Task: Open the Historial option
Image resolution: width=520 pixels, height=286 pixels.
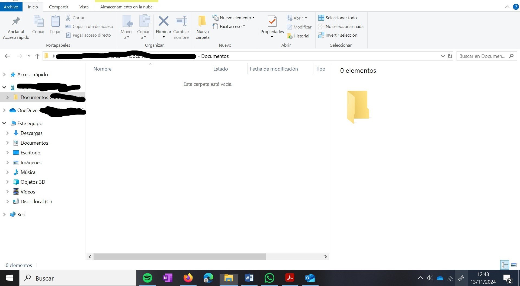Action: pos(298,36)
